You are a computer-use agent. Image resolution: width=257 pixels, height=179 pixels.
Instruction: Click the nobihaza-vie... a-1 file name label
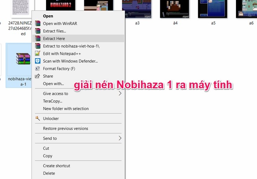point(20,81)
